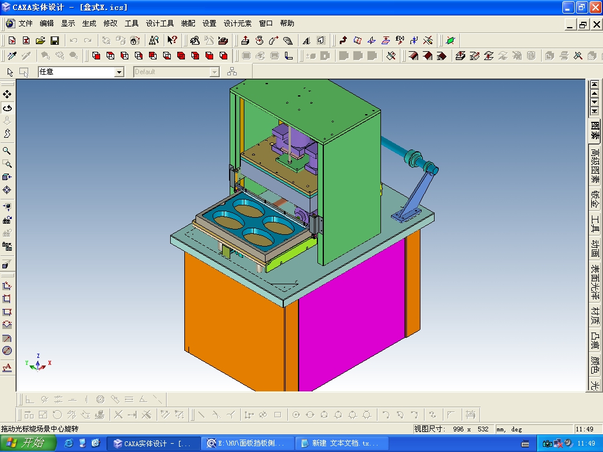The image size is (603, 452).
Task: Click the zoom window tool
Action: [x=7, y=164]
